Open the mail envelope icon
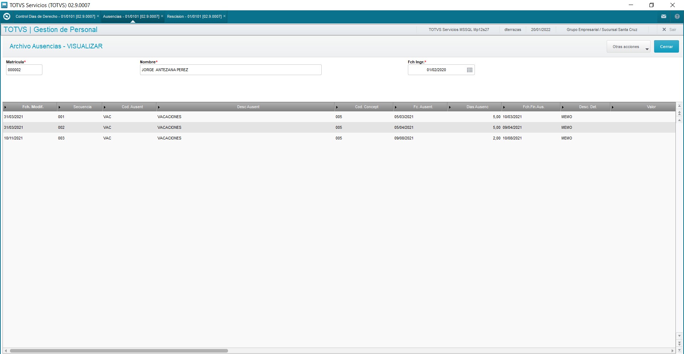Screen dimensions: 684x354 pyautogui.click(x=664, y=16)
